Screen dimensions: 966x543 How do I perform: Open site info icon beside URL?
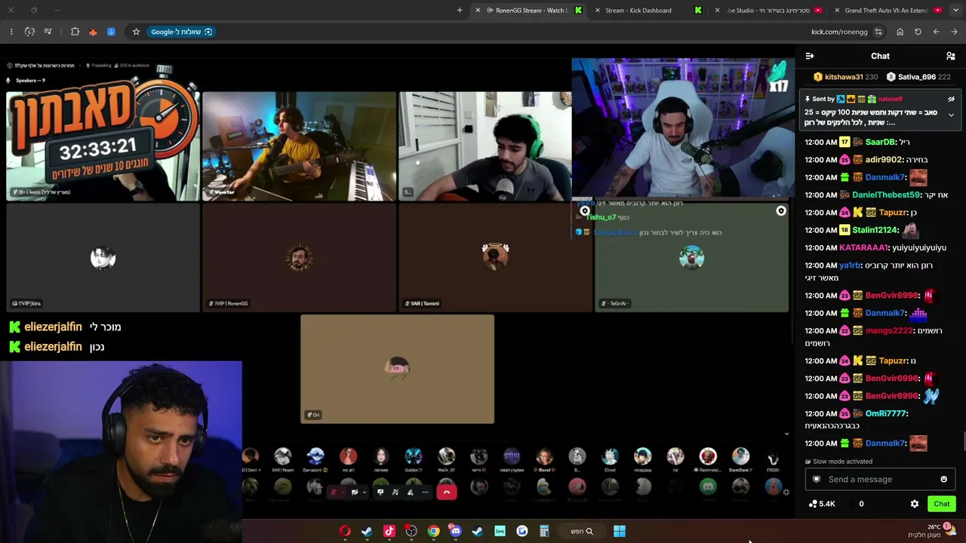point(878,32)
